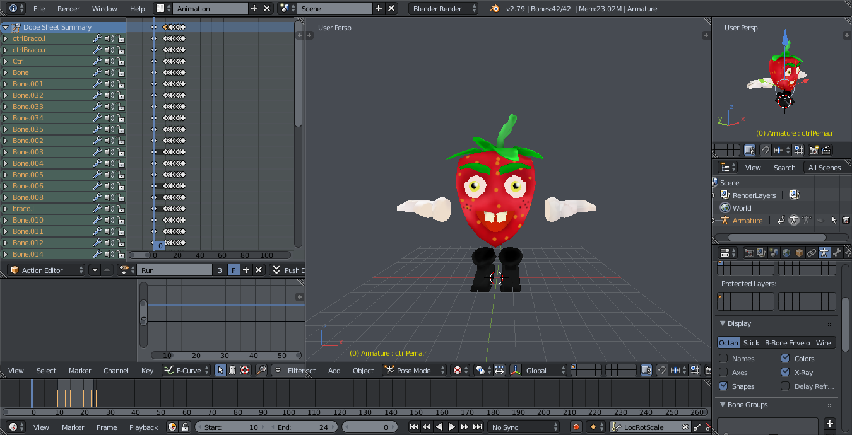The width and height of the screenshot is (852, 435).
Task: Click the 3D manipulator axis icon
Action: point(515,370)
